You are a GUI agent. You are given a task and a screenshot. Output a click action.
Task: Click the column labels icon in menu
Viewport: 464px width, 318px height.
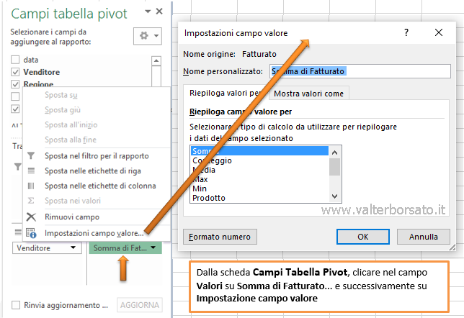point(31,186)
